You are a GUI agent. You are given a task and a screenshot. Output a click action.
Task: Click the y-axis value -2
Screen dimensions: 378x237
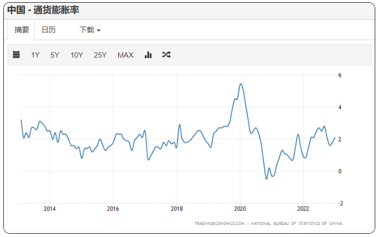pyautogui.click(x=341, y=204)
